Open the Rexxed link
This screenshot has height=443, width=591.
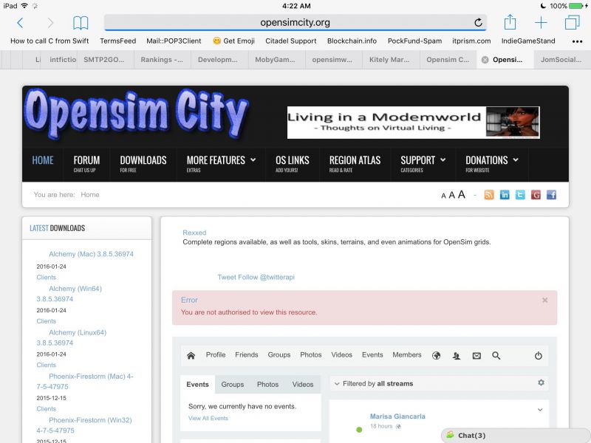pyautogui.click(x=194, y=233)
